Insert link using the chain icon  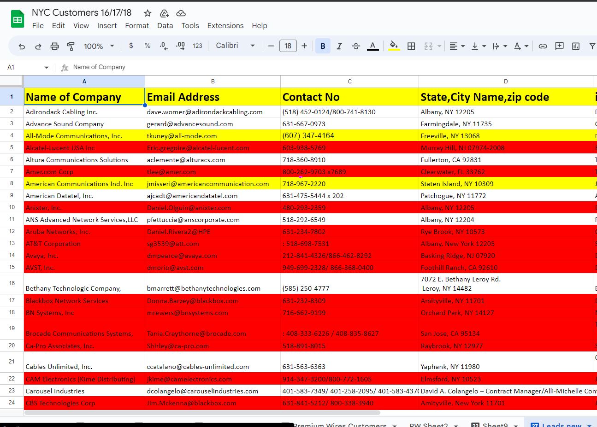pos(543,46)
